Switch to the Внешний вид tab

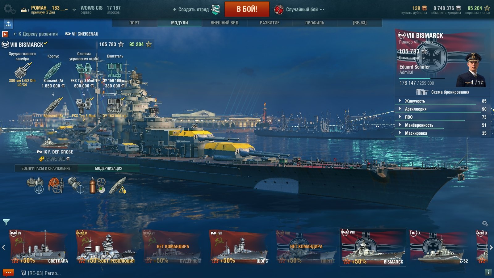pyautogui.click(x=224, y=23)
